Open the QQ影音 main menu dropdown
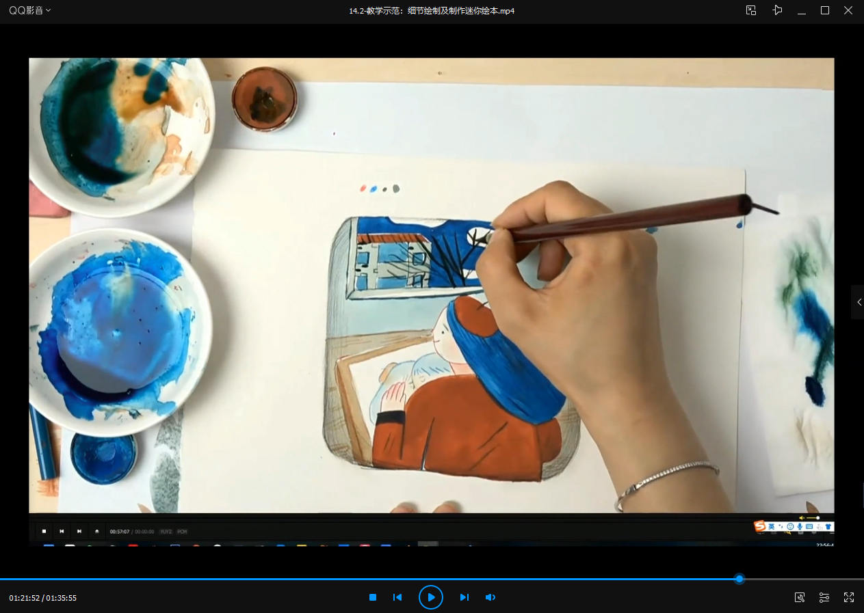The height and width of the screenshot is (613, 864). pos(29,10)
